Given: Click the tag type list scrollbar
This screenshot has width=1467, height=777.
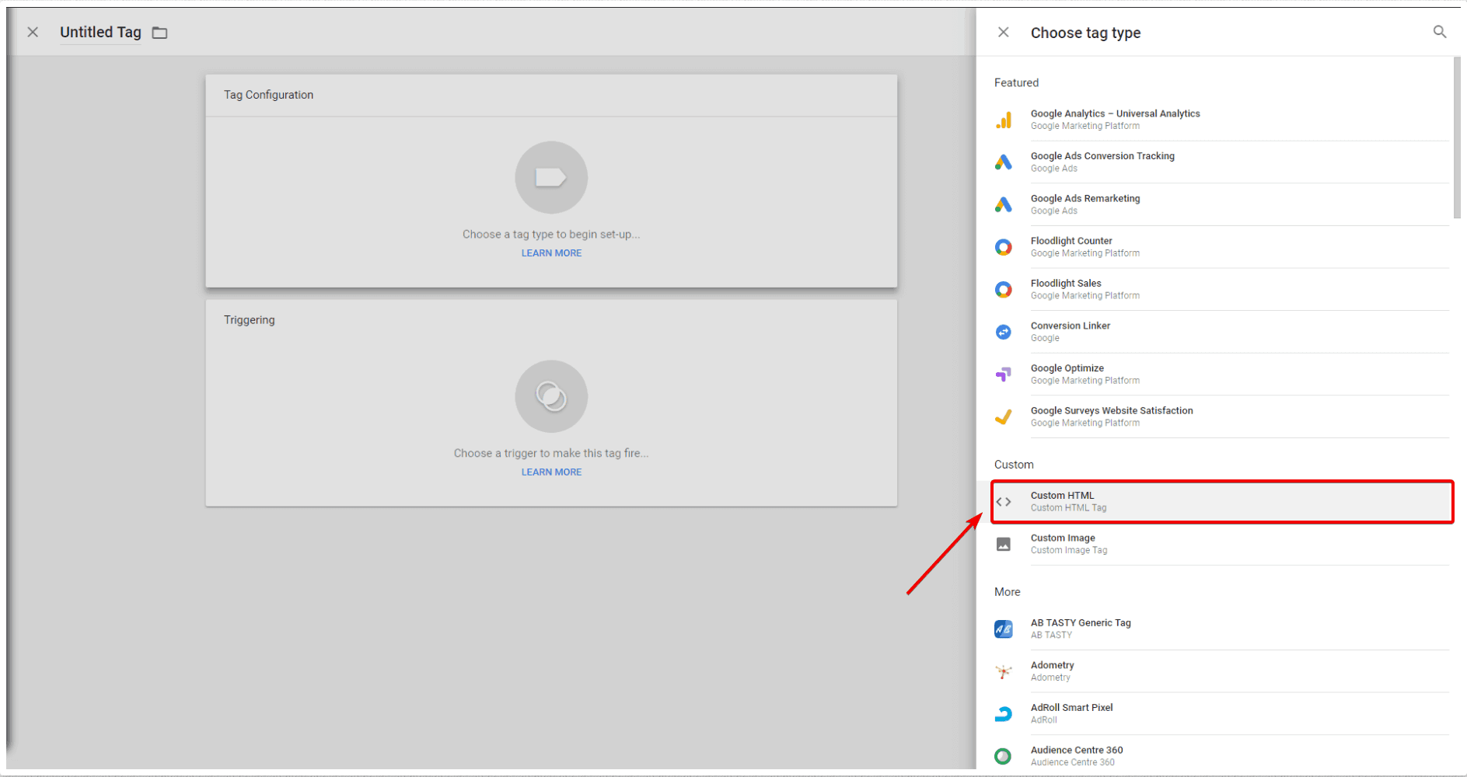Looking at the screenshot, I should (1457, 138).
